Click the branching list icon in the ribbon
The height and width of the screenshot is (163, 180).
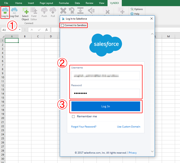click(x=91, y=11)
